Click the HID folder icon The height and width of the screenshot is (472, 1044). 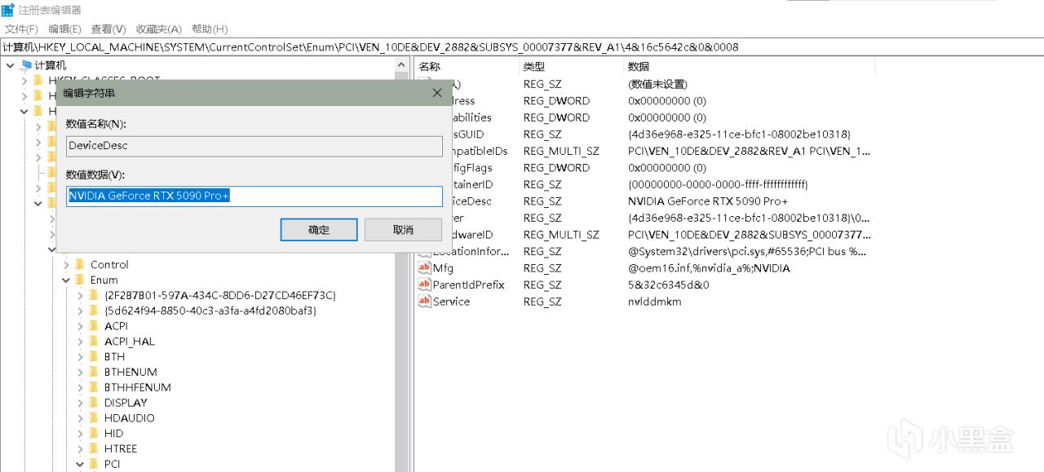point(94,434)
